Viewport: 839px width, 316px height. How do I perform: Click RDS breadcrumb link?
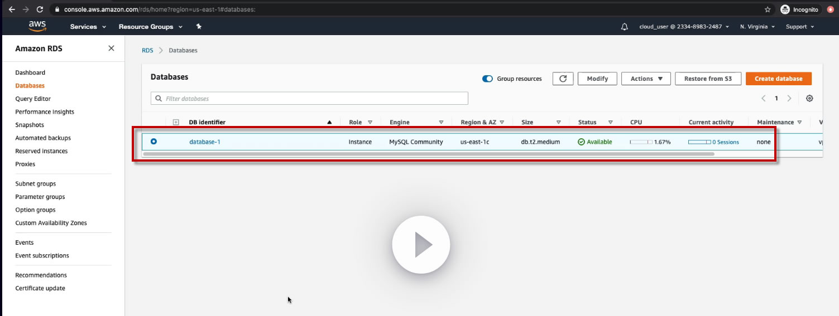(x=147, y=50)
